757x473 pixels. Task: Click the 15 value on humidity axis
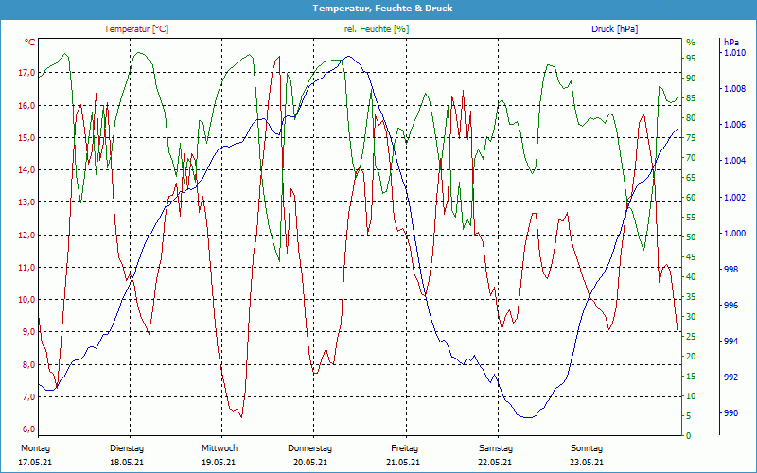tap(691, 376)
